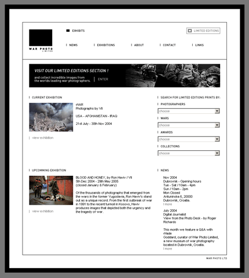Open the Awards choose dropdown

(x=189, y=139)
